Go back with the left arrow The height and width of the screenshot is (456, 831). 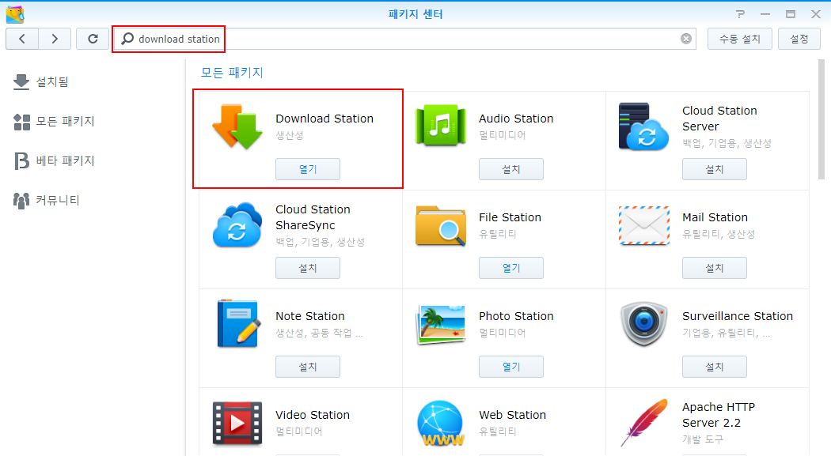pyautogui.click(x=21, y=39)
